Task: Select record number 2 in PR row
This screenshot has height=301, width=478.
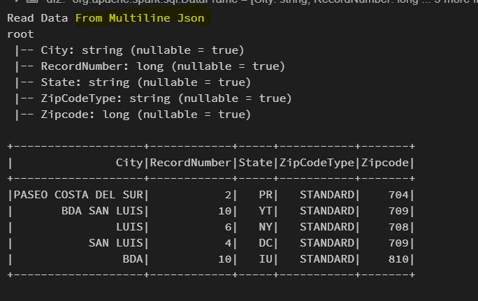Action: click(x=228, y=195)
